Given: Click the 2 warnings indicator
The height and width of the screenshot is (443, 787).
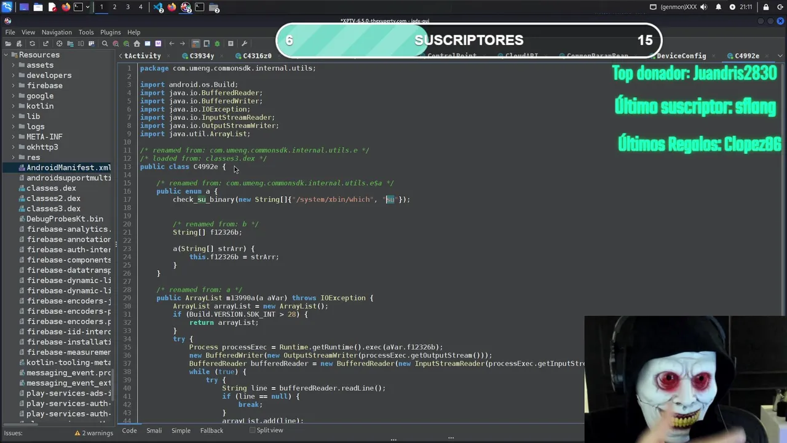Looking at the screenshot, I should click(x=94, y=433).
